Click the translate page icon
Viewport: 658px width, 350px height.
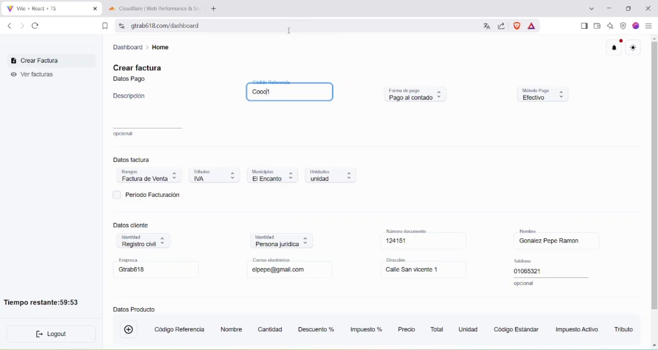(x=487, y=26)
